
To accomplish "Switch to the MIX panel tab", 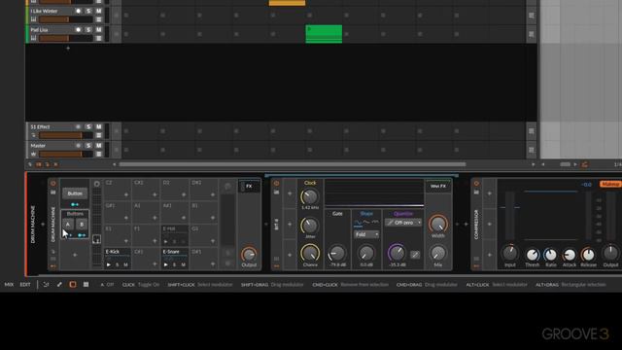I will tap(9, 285).
